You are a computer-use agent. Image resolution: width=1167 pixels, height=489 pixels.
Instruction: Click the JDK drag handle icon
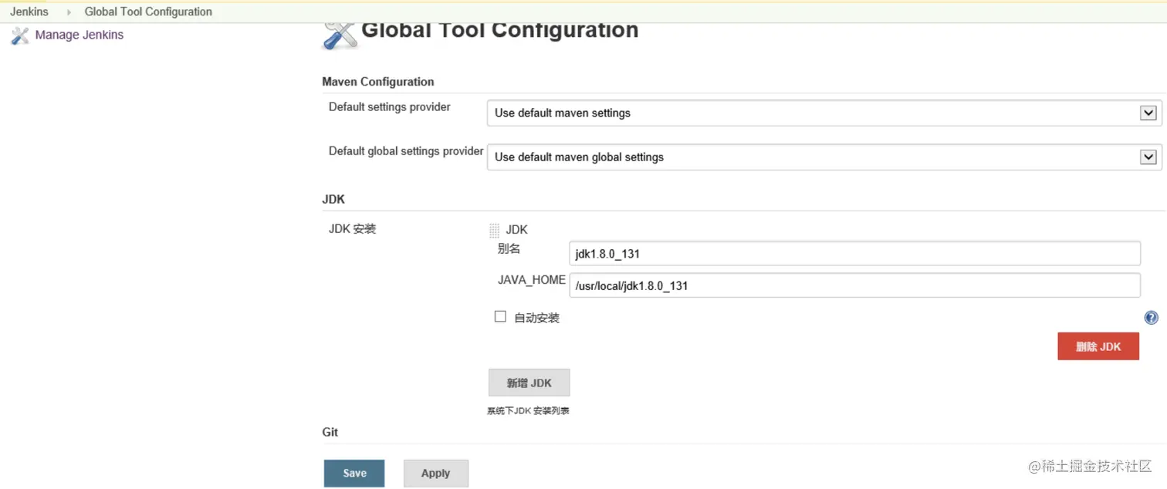coord(495,230)
